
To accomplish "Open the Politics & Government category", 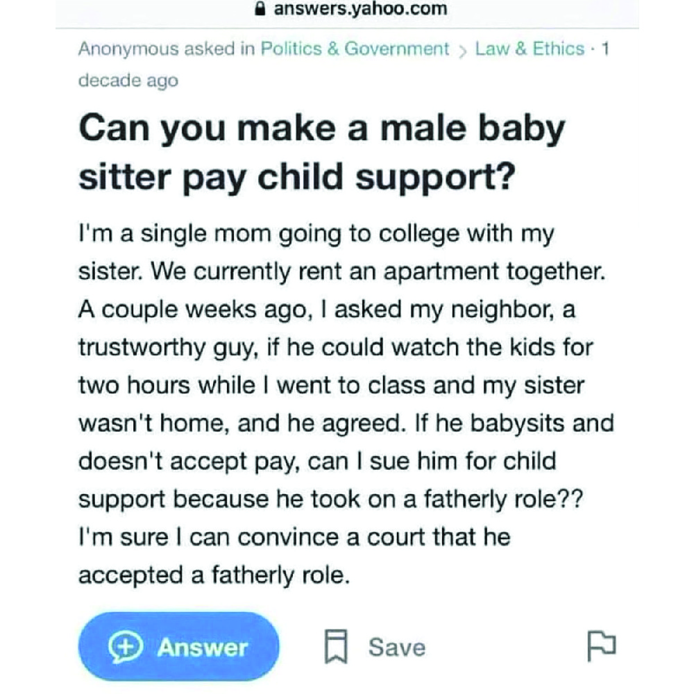I will (355, 49).
